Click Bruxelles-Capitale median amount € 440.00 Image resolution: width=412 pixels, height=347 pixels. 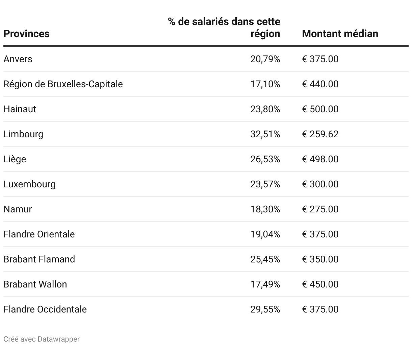320,84
